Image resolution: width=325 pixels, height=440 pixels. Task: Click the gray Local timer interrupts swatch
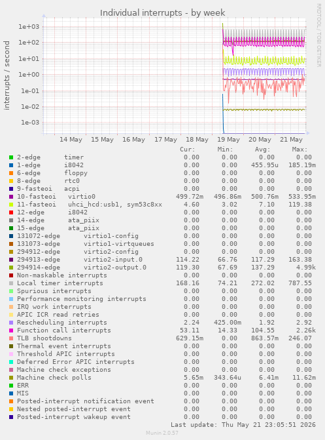click(11, 283)
